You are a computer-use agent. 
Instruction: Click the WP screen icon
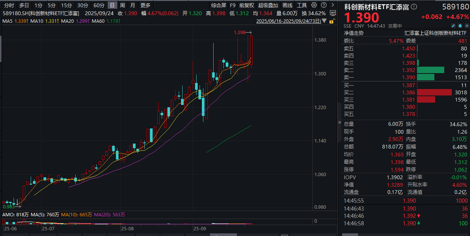(x=333, y=13)
